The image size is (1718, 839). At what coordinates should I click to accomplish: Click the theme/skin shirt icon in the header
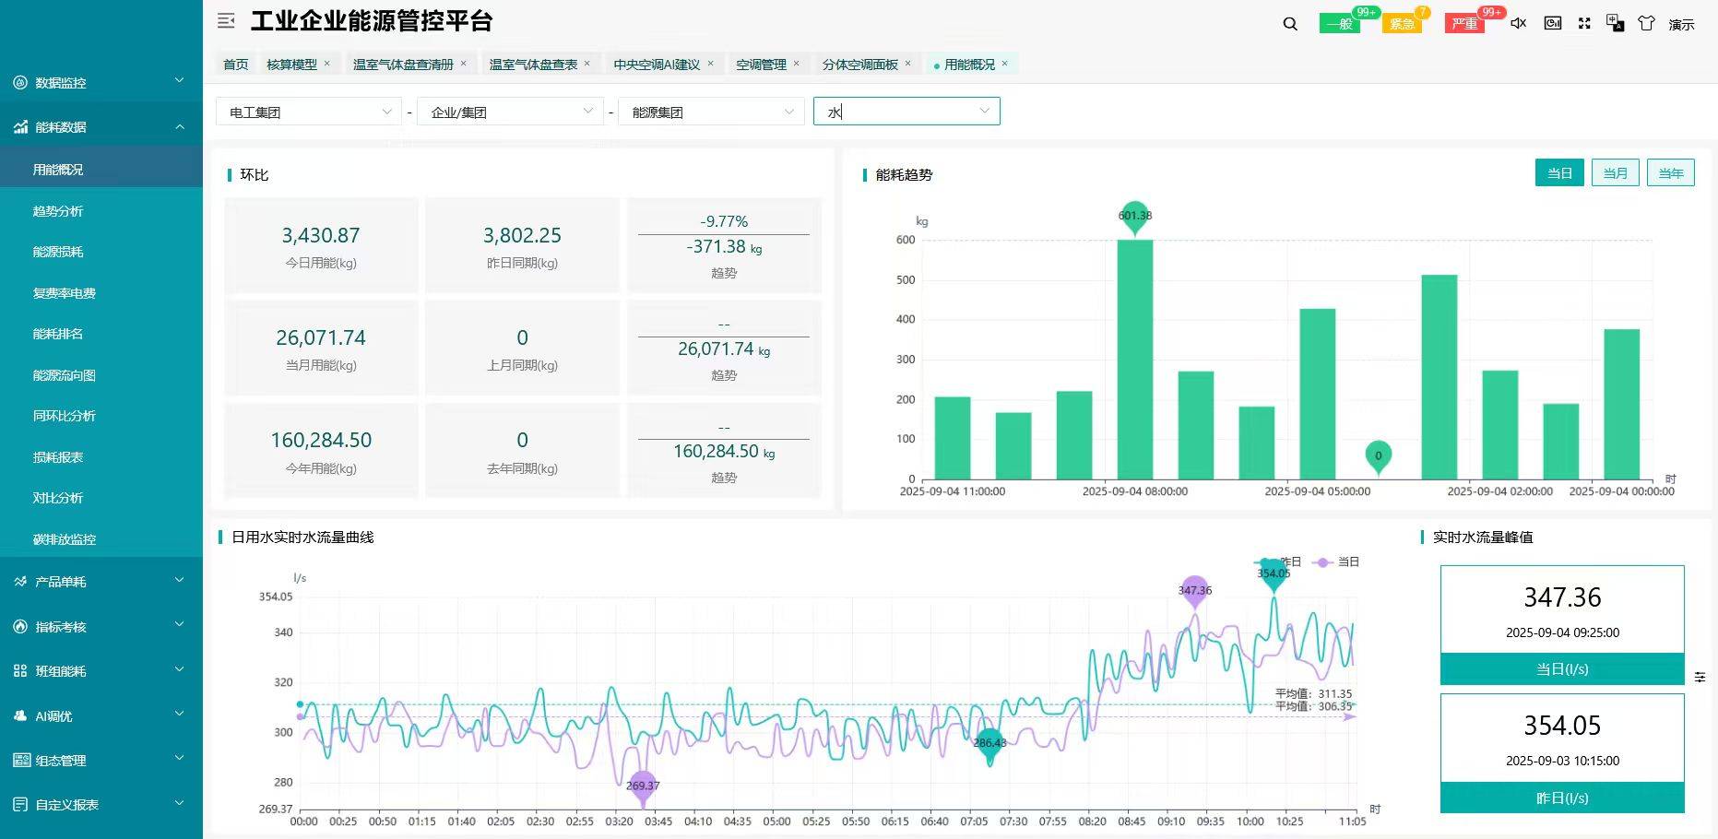1645,23
